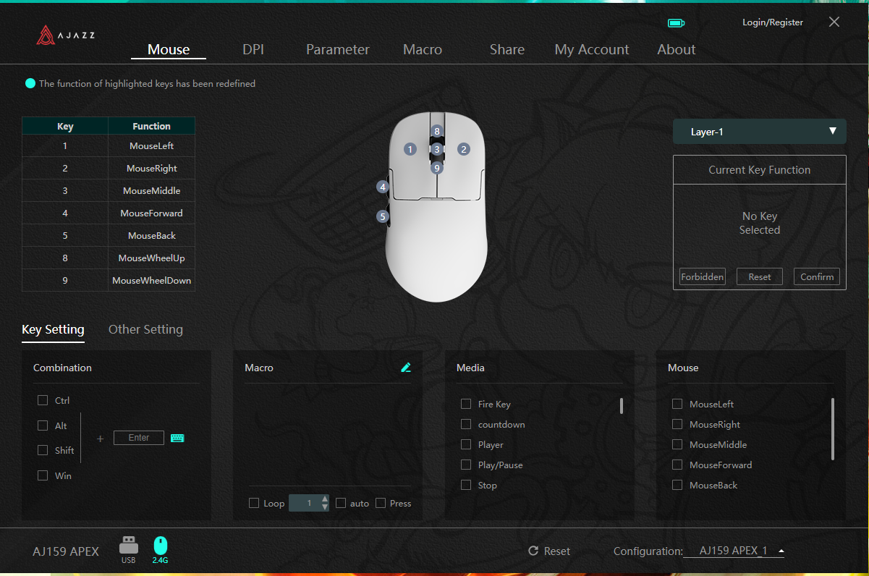Click the Mouse list scrollbar
869x576 pixels.
pos(833,428)
